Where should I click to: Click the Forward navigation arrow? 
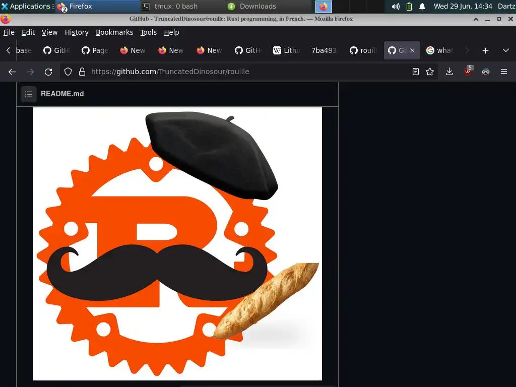click(x=30, y=72)
